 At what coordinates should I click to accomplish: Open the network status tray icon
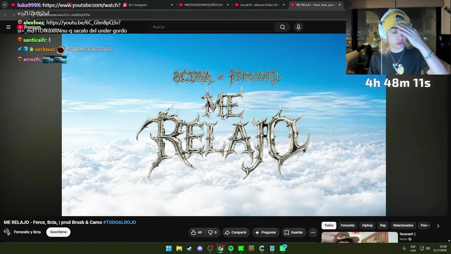(x=422, y=248)
